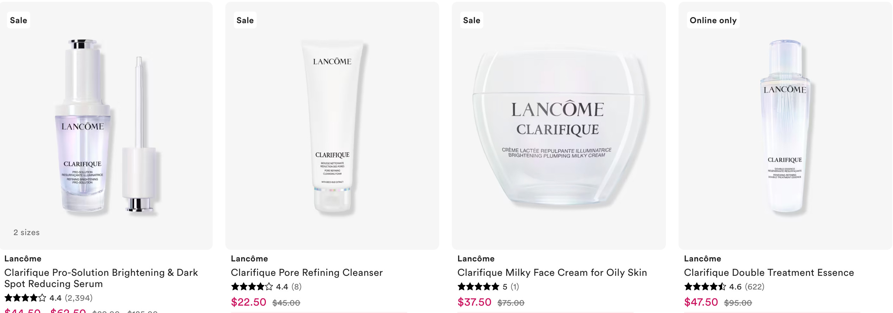Open the Clarifique Pore Refining Cleanser title link

pyautogui.click(x=307, y=273)
